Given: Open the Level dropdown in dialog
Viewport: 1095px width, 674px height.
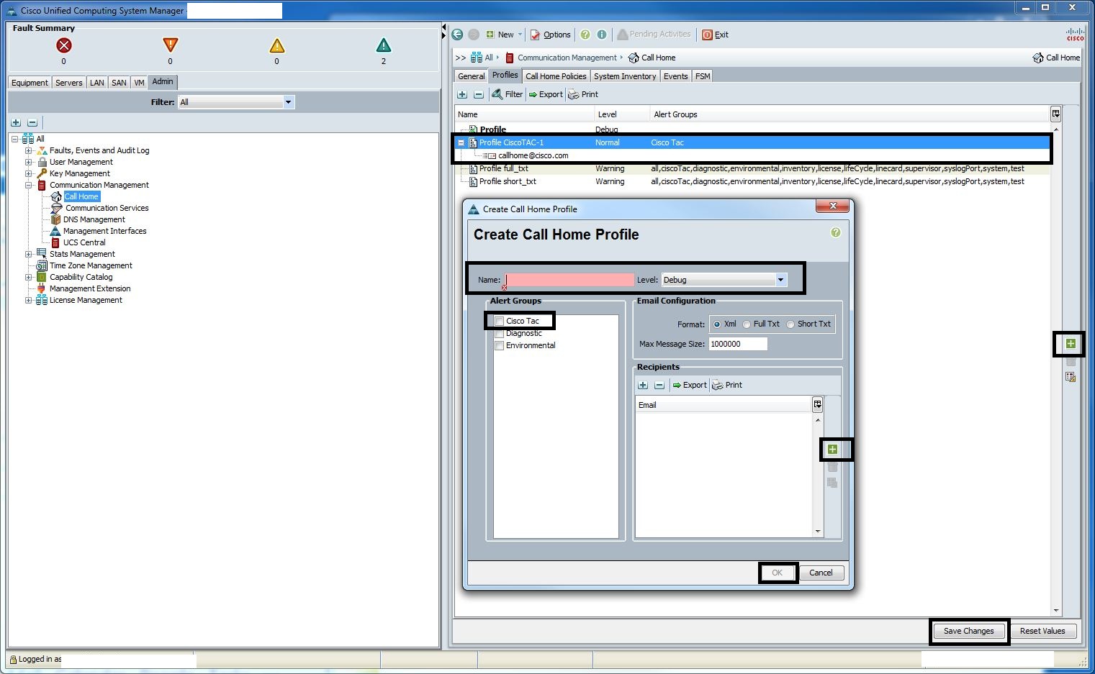Looking at the screenshot, I should click(x=780, y=280).
